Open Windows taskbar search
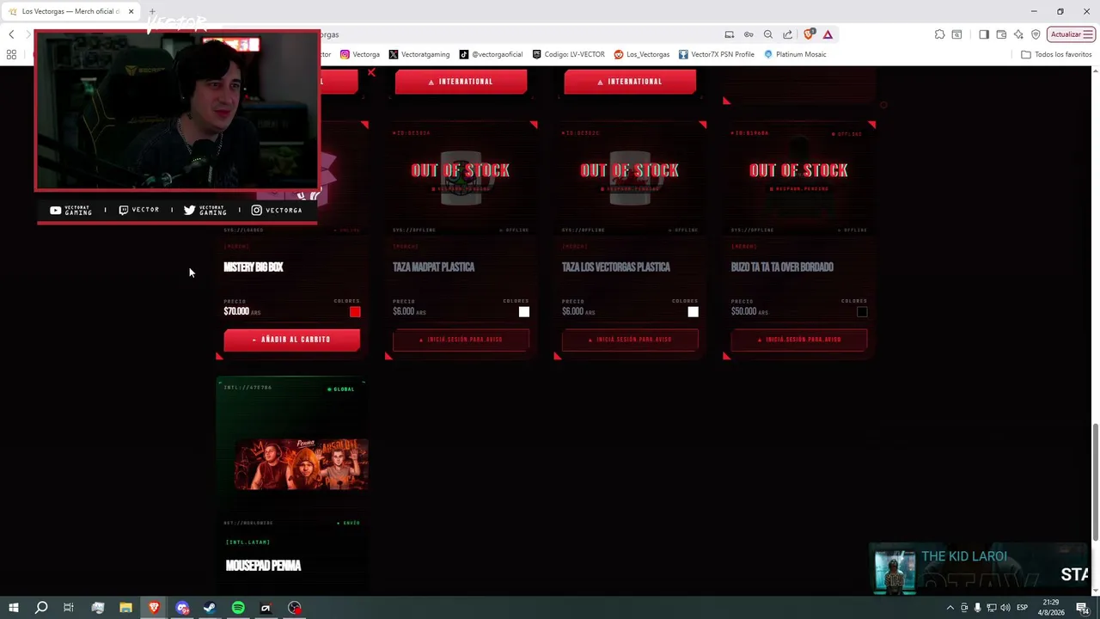The width and height of the screenshot is (1100, 619). 40,608
